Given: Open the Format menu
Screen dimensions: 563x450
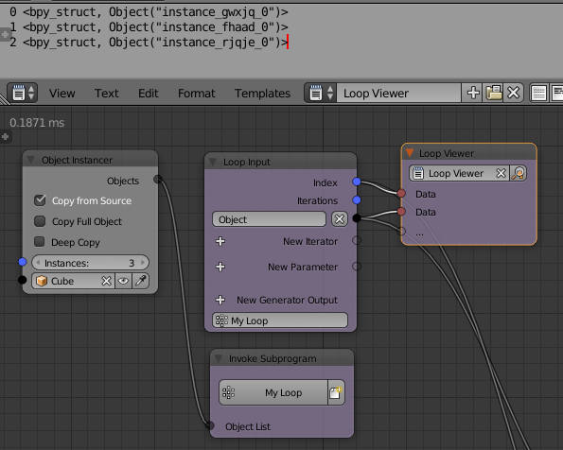Looking at the screenshot, I should click(x=197, y=94).
